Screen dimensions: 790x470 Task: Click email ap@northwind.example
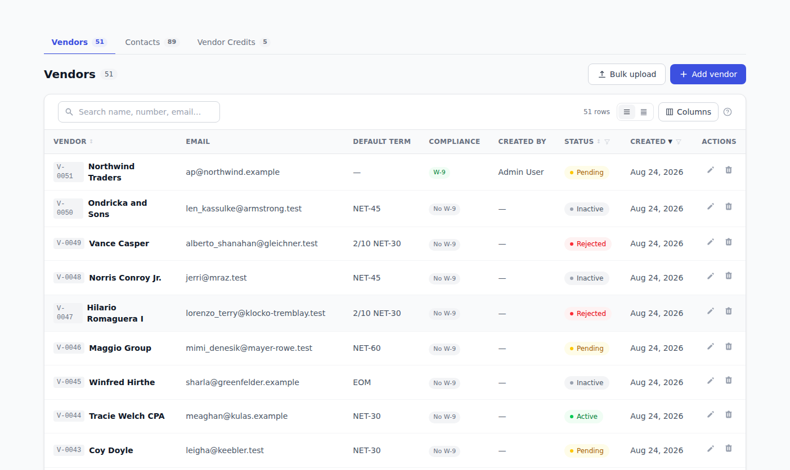[233, 172]
